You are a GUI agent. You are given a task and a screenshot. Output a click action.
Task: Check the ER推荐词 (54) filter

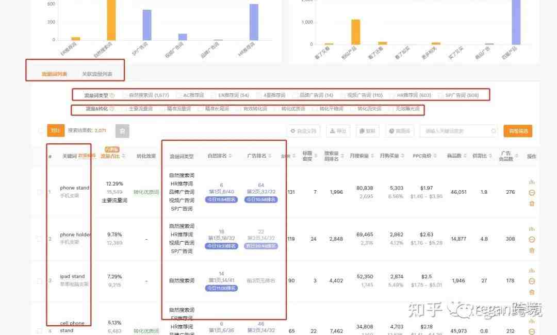coord(213,95)
